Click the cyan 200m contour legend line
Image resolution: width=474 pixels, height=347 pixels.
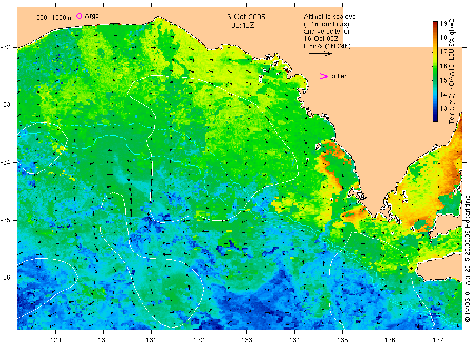coord(44,23)
